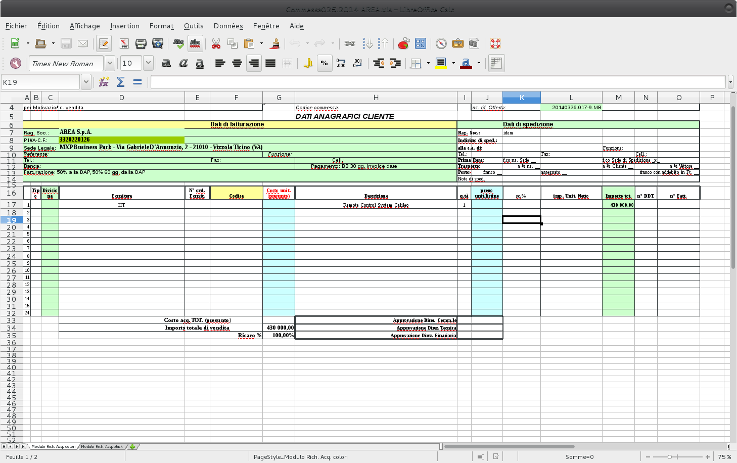
Task: Click the Copy icon
Action: [x=233, y=43]
